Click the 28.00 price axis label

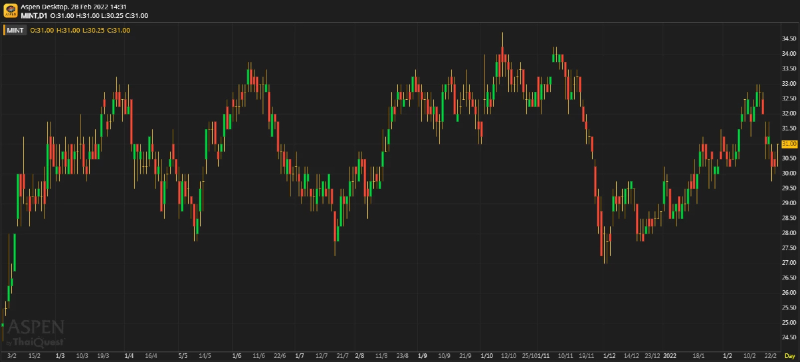(x=789, y=233)
